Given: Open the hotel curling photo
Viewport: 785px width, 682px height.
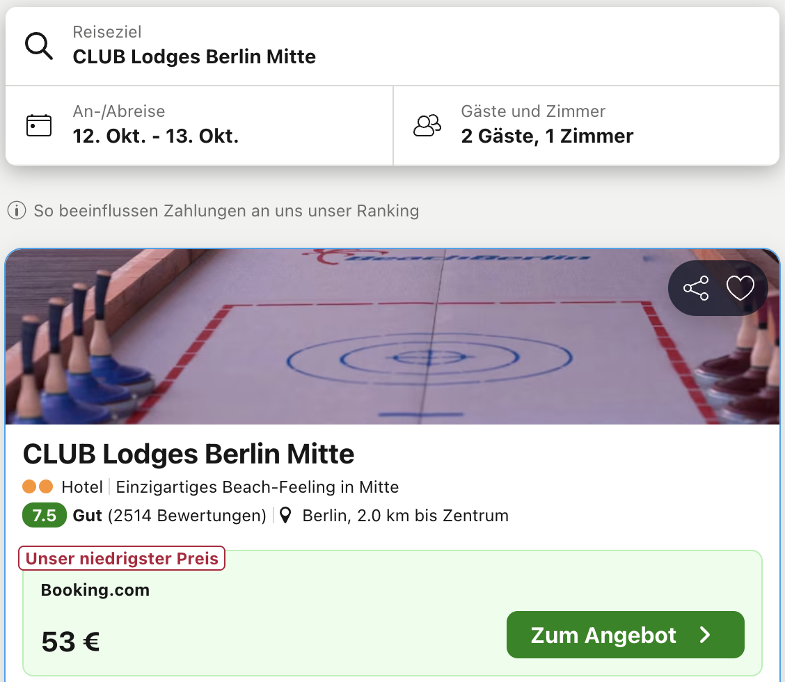Looking at the screenshot, I should [x=334, y=338].
